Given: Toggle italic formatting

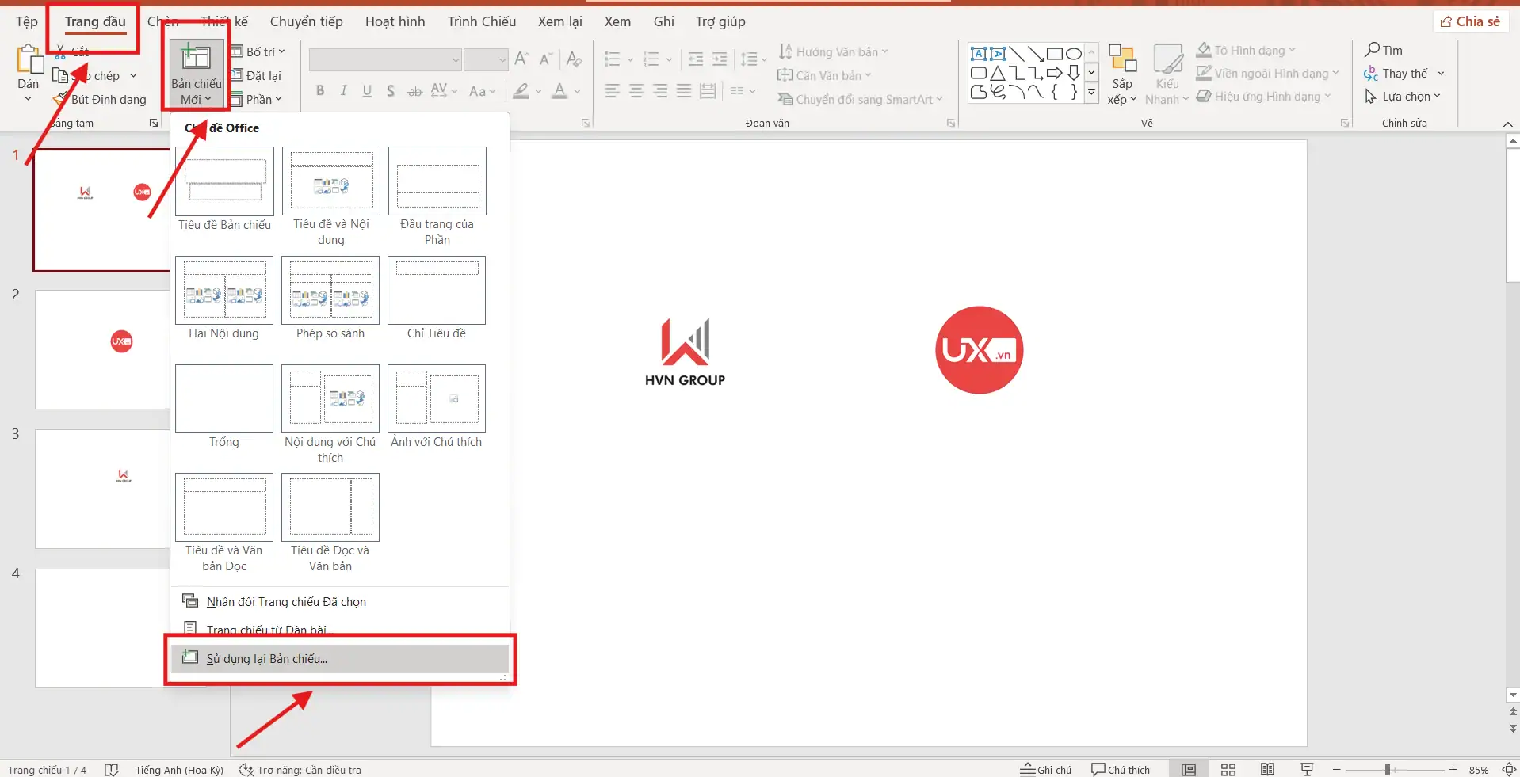Looking at the screenshot, I should point(342,90).
